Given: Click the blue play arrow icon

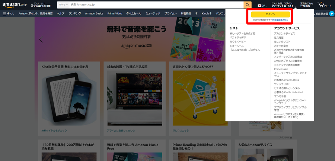Looking at the screenshot, I should tap(332, 13).
